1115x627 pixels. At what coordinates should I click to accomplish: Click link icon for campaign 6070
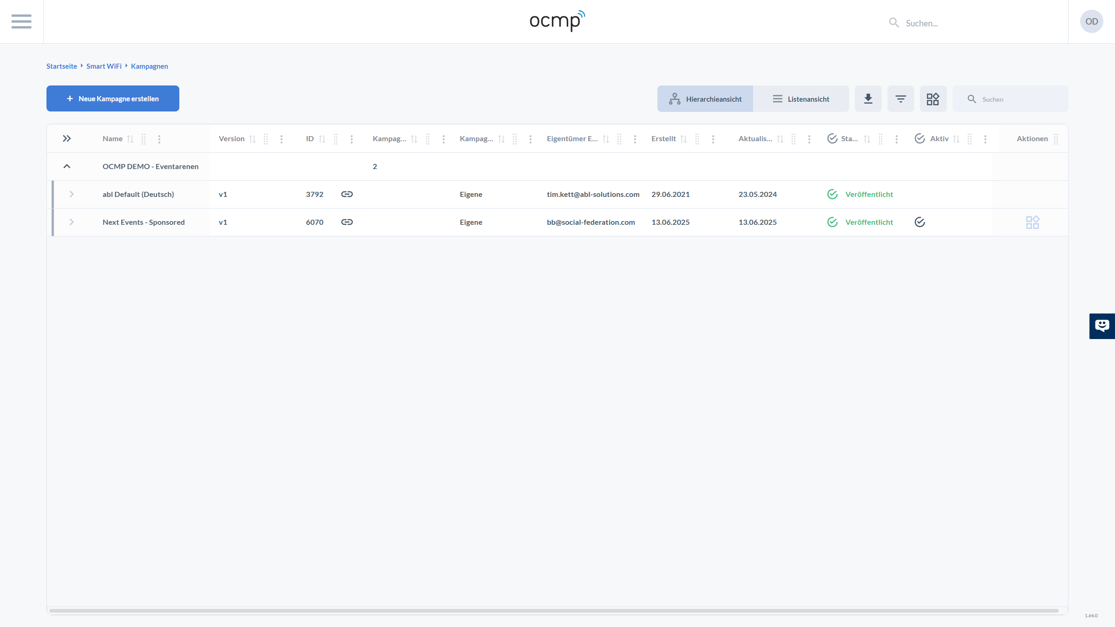(x=347, y=222)
